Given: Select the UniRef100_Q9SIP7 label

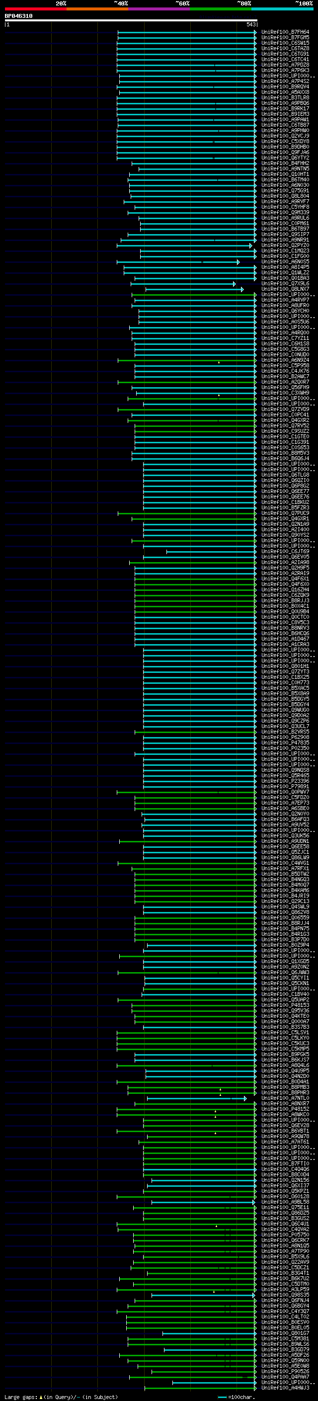Looking at the screenshot, I should point(285,235).
